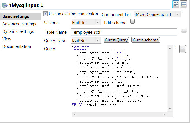Open the Schema Built-In dropdown
The width and height of the screenshot is (190, 123).
[98, 23]
